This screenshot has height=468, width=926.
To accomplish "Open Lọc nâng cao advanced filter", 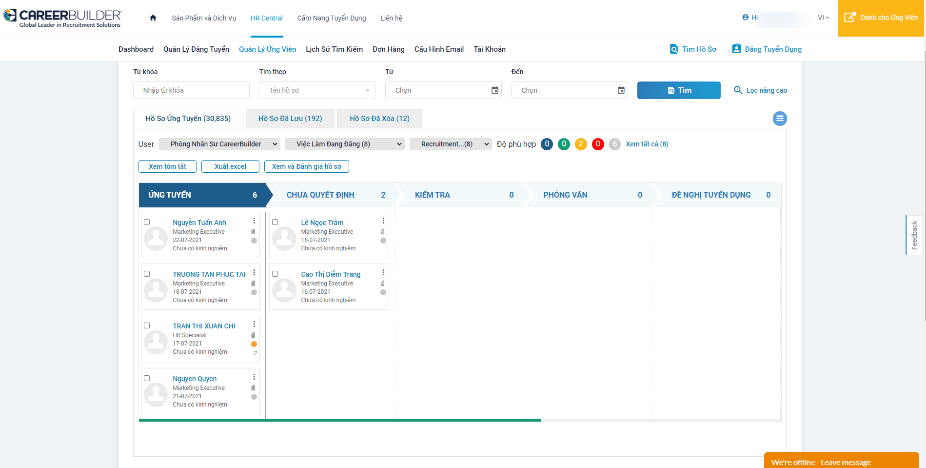I will click(761, 90).
